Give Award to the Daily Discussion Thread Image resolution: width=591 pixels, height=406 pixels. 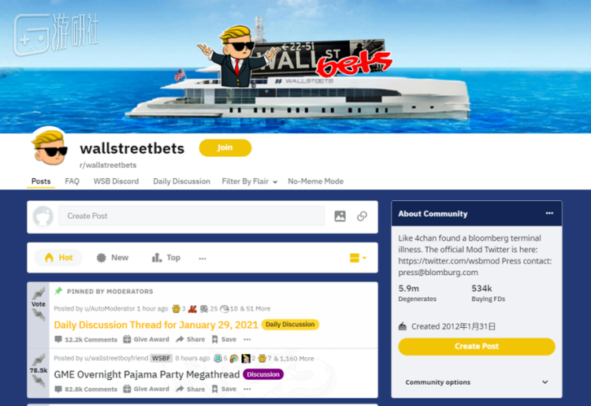tap(147, 339)
